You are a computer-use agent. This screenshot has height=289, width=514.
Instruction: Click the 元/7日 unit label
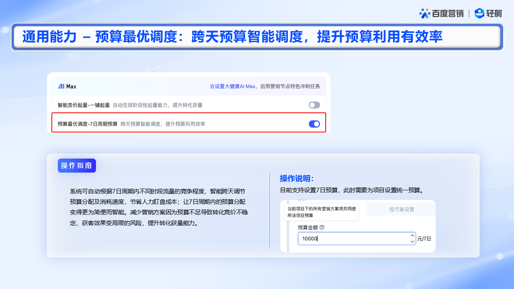tap(424, 238)
